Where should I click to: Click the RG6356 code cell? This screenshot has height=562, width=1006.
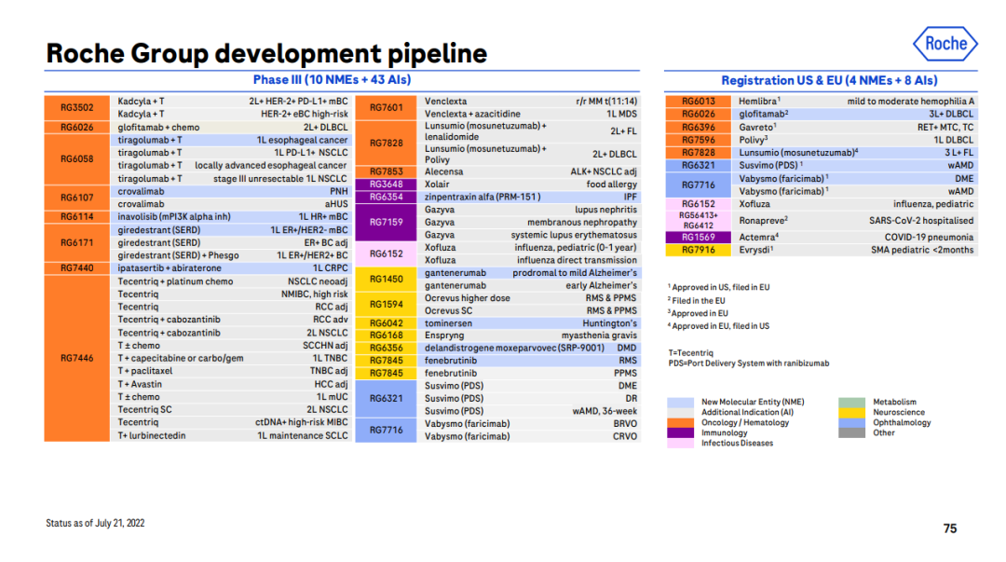(x=387, y=349)
